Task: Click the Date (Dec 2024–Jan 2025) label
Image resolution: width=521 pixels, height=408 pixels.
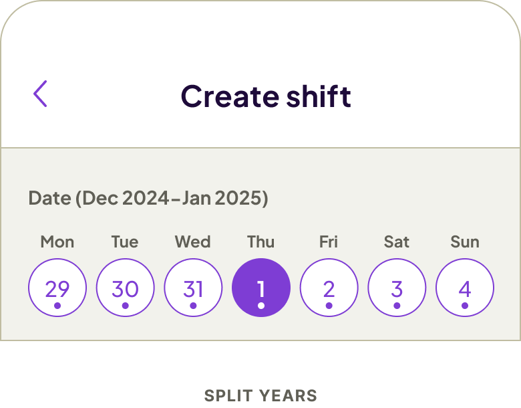Action: pyautogui.click(x=148, y=199)
